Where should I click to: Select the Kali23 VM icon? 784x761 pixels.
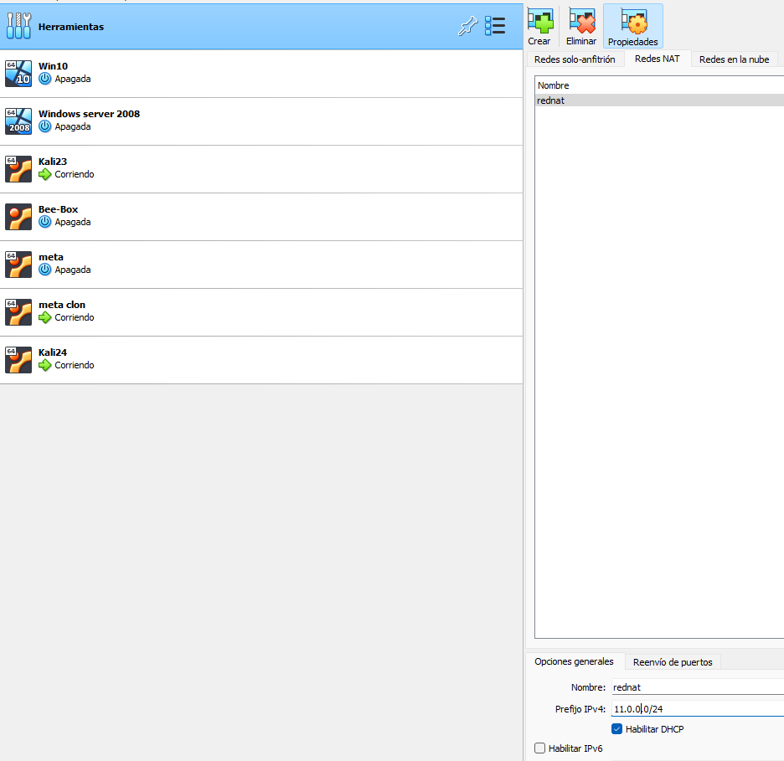pos(18,169)
